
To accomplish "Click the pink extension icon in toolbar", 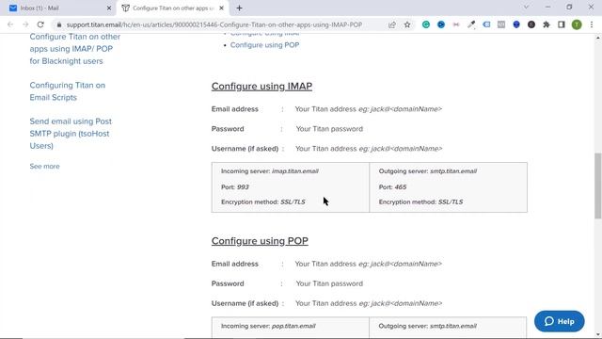I will tap(456, 24).
